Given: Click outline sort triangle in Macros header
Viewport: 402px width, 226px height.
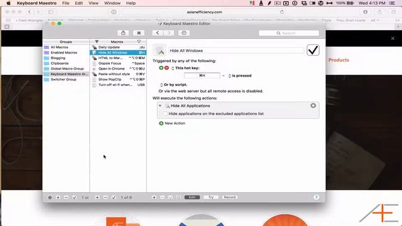Looking at the screenshot, I should [x=139, y=41].
